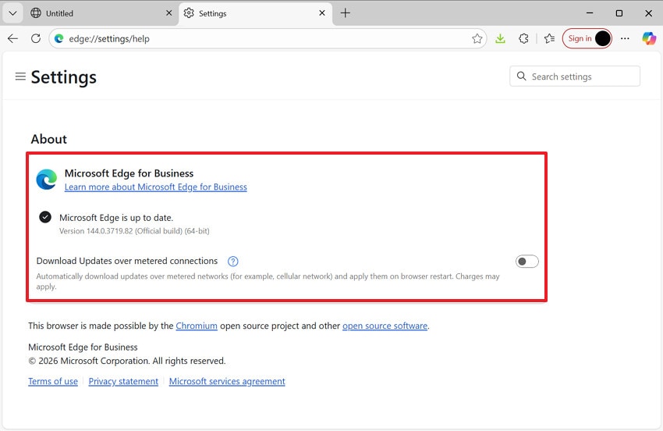Viewport: 663px width, 431px height.
Task: Click the Sign in button
Action: tap(587, 38)
